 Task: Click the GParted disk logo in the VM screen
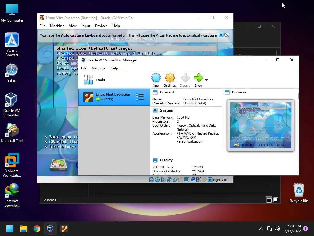tap(58, 165)
